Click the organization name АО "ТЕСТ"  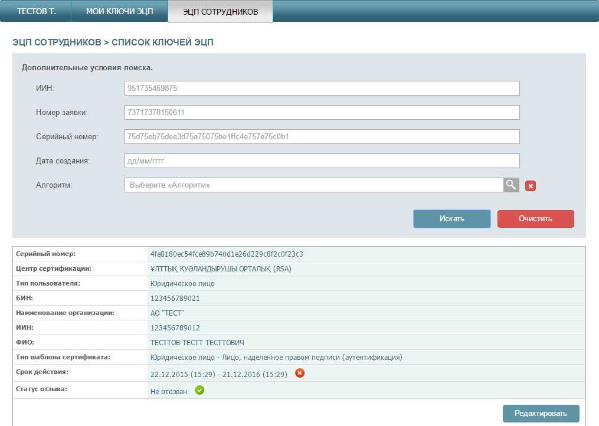tap(168, 313)
